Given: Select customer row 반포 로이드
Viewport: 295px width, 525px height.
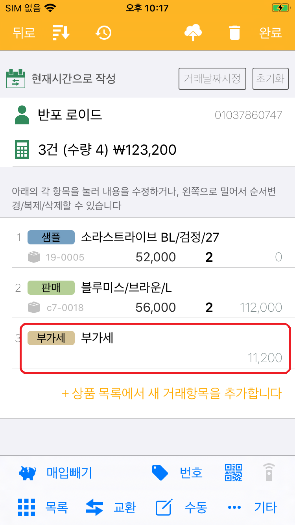Looking at the screenshot, I should point(147,115).
